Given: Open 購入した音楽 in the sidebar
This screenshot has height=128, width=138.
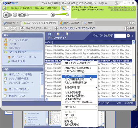Looking at the screenshot, I should 18,61.
